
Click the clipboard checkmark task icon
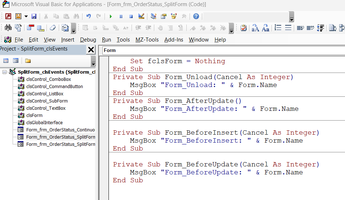(x=243, y=28)
